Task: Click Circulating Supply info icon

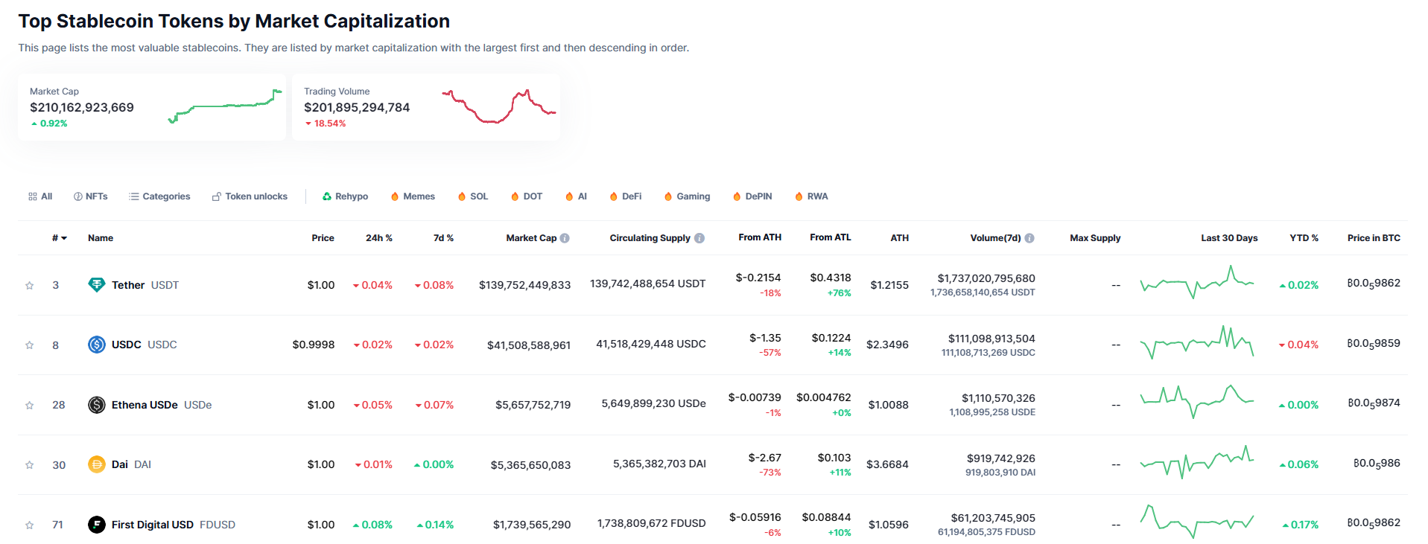Action: coord(699,238)
